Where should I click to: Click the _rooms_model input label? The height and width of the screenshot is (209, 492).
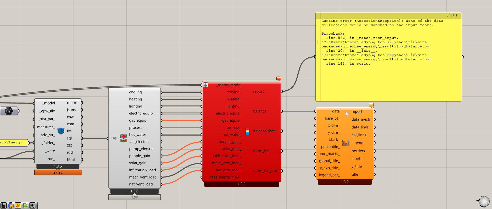229,85
